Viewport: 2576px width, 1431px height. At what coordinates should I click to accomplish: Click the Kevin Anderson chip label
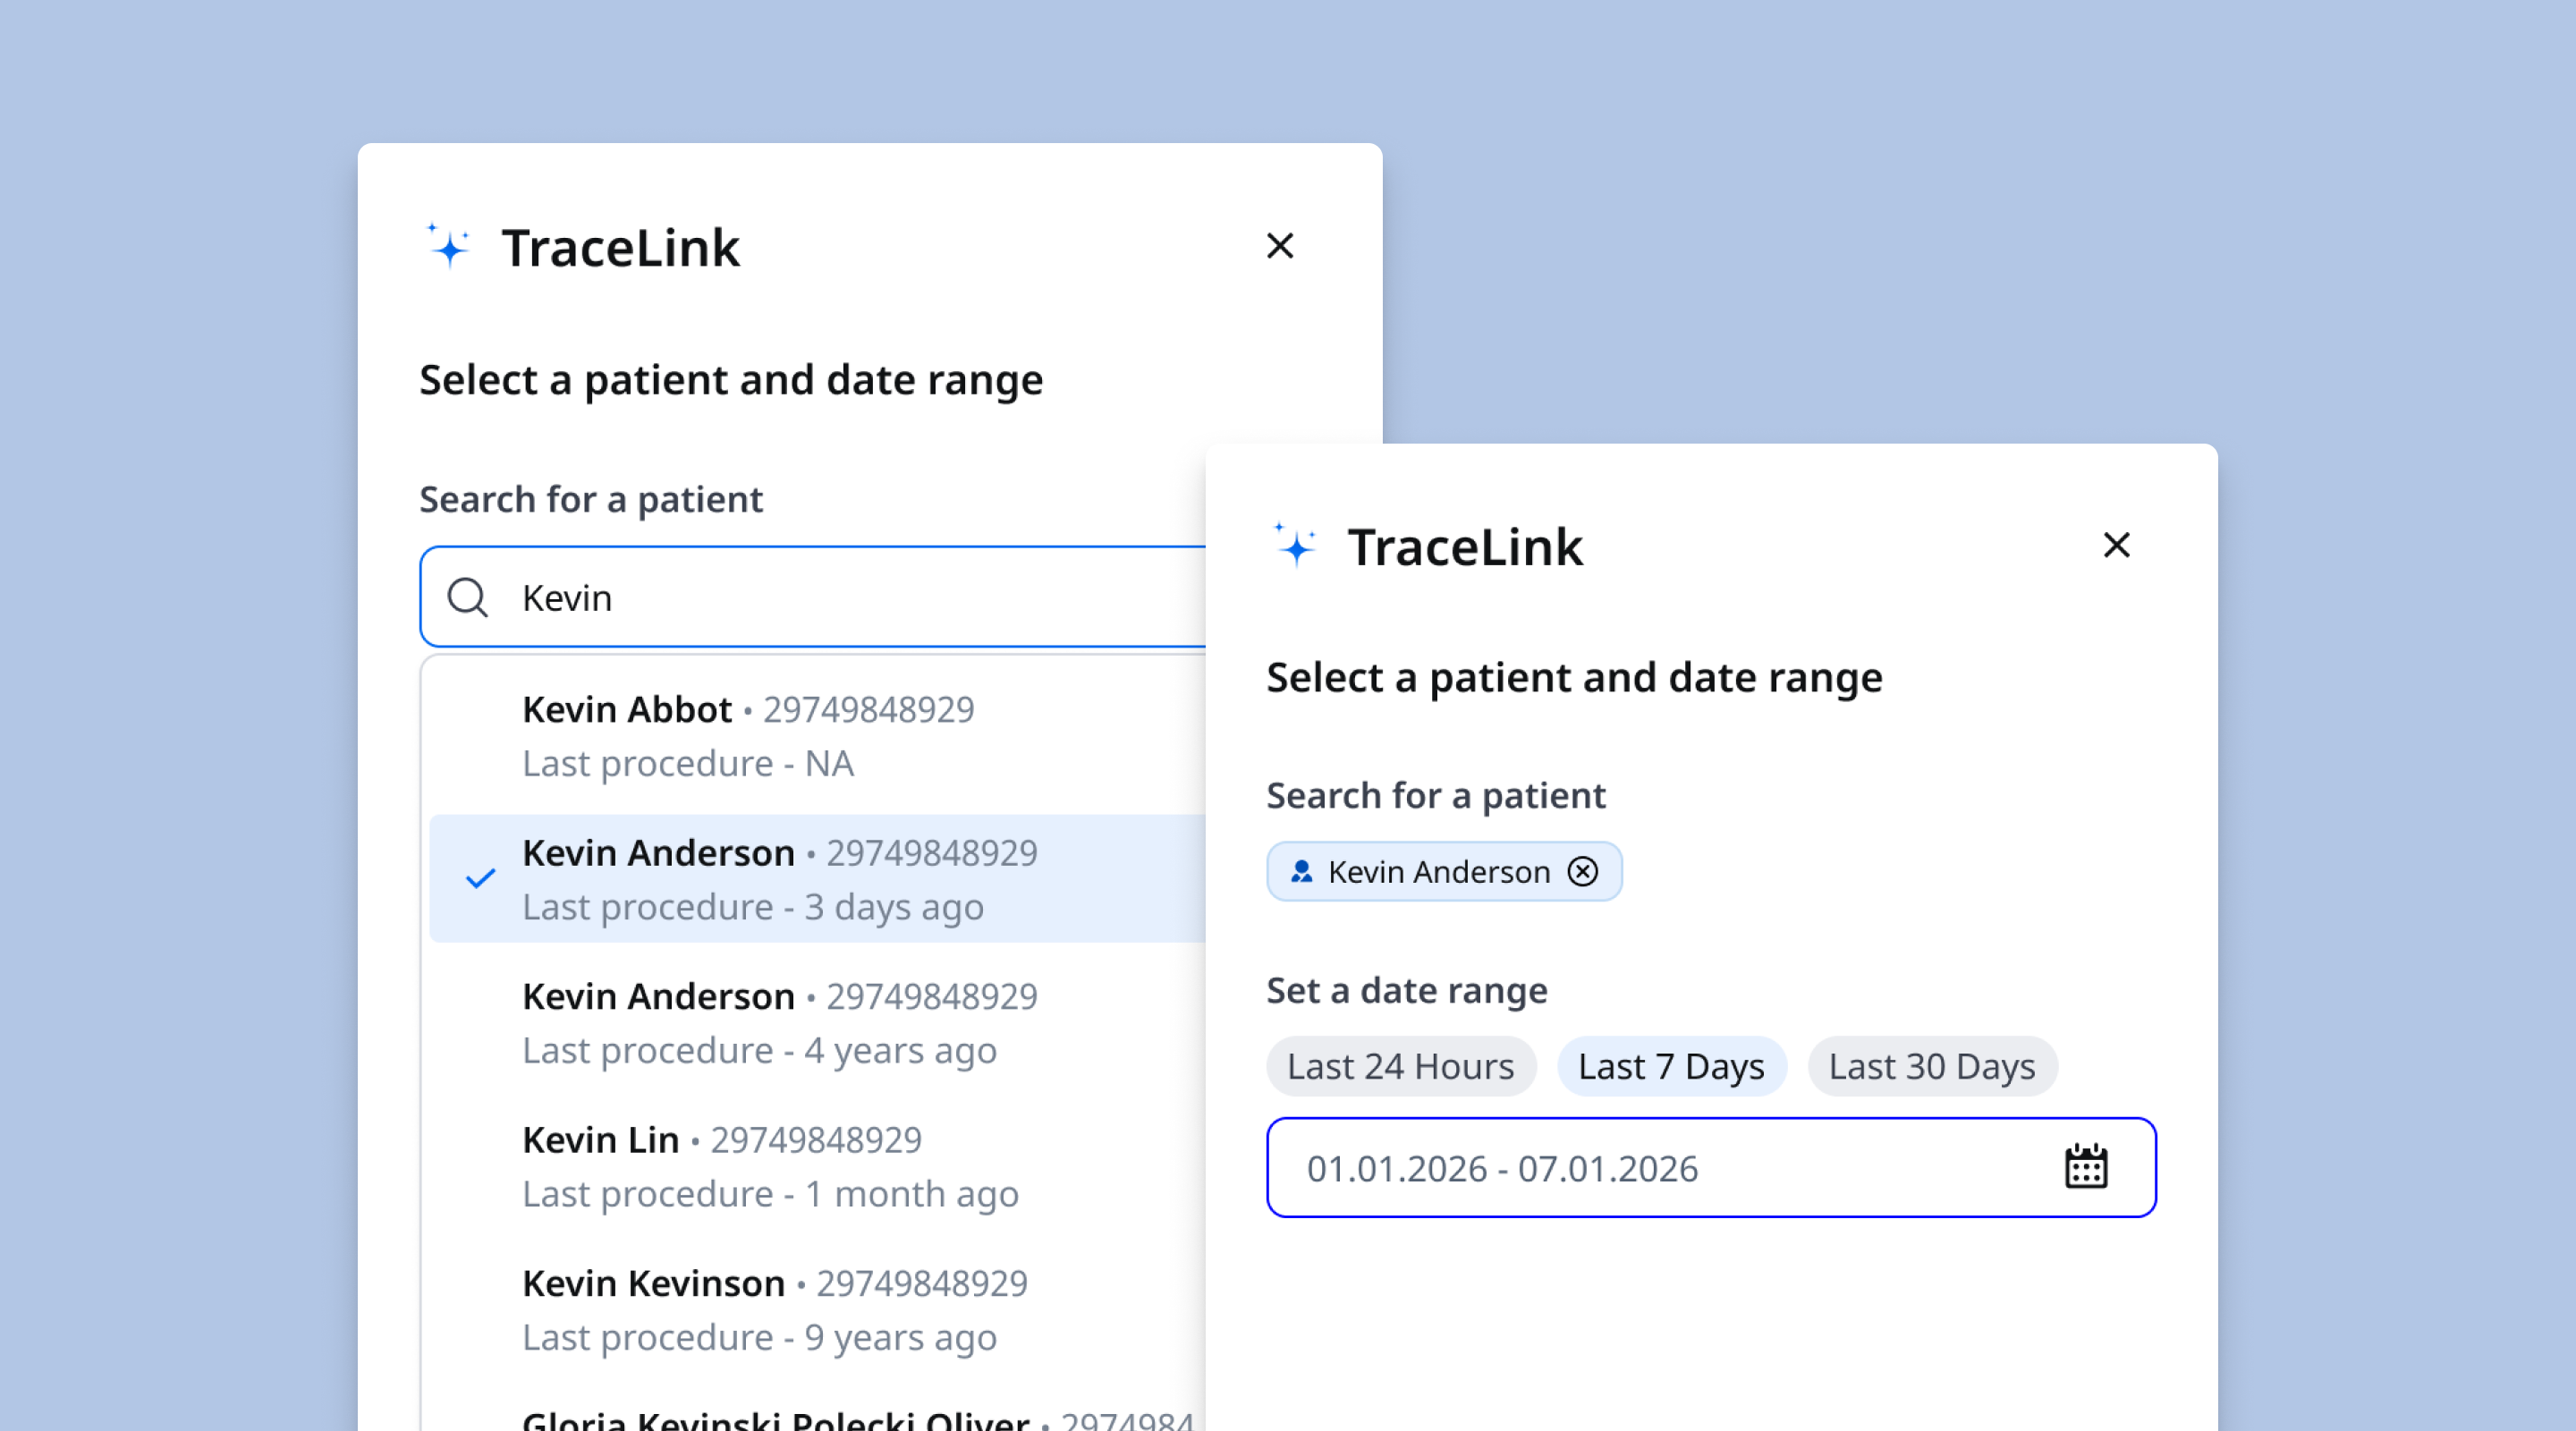pyautogui.click(x=1439, y=872)
